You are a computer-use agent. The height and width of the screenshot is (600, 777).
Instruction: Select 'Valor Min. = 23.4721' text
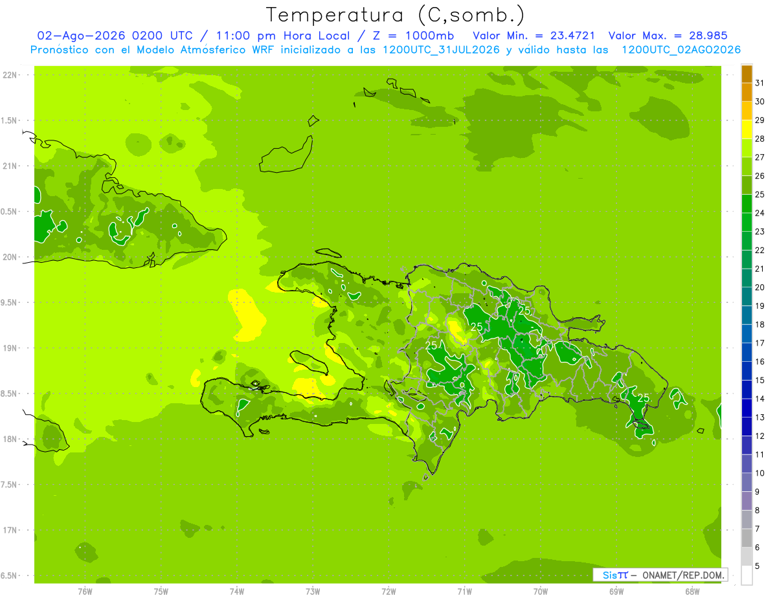pyautogui.click(x=534, y=36)
